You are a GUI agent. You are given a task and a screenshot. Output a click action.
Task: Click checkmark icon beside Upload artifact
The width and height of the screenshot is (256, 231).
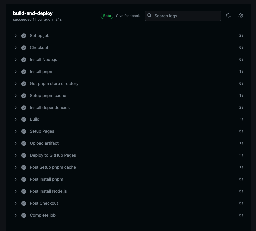coord(24,143)
